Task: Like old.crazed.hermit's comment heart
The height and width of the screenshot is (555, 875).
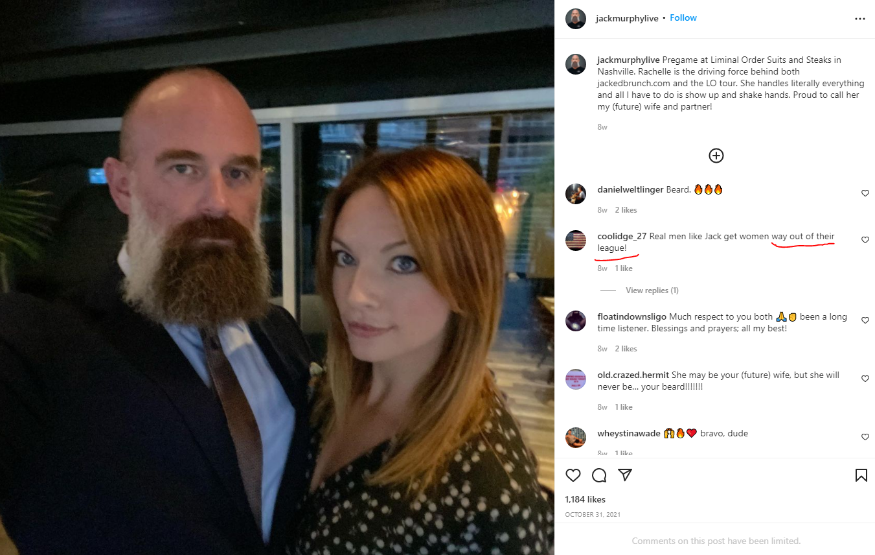Action: pos(865,379)
